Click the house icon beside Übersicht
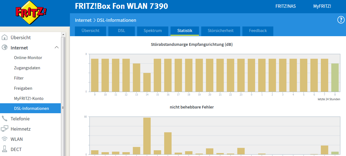Image resolution: width=346 pixels, height=156 pixels. coord(4,37)
